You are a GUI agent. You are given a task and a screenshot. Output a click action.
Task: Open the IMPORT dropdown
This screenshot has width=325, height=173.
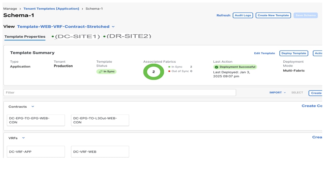278,93
